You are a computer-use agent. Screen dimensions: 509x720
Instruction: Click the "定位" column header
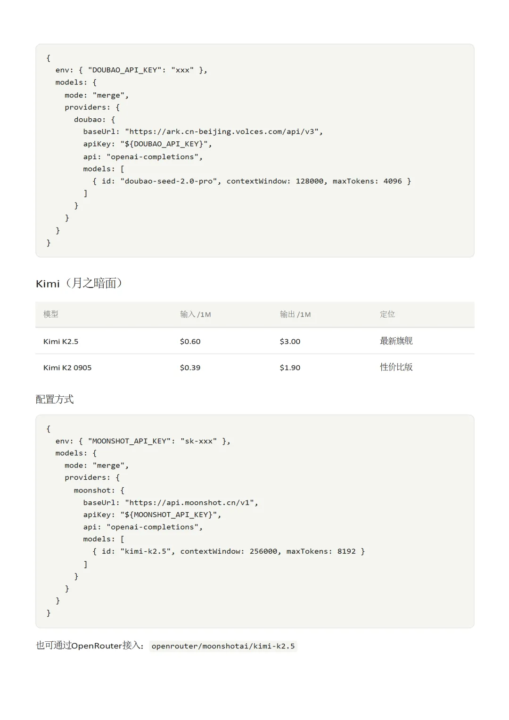pos(387,314)
